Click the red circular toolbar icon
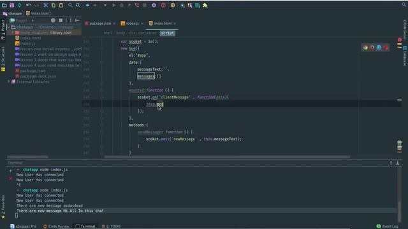 click(x=163, y=5)
